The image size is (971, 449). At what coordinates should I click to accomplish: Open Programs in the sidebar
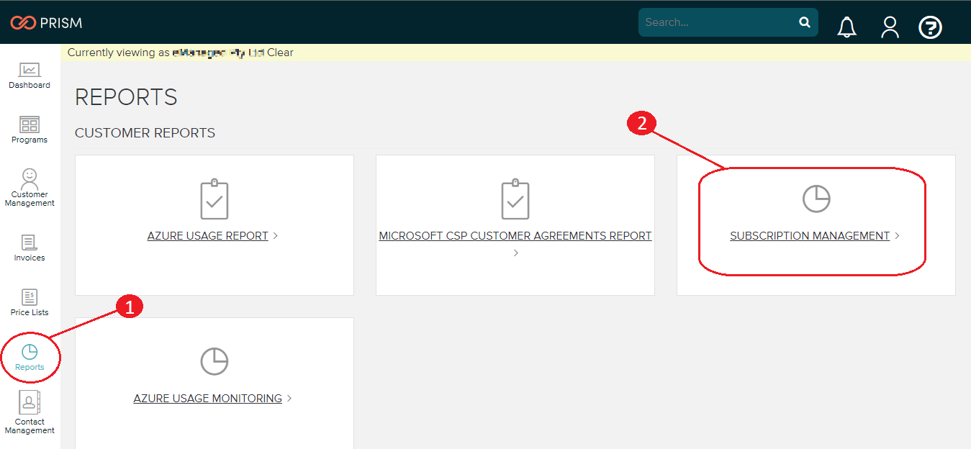tap(30, 130)
